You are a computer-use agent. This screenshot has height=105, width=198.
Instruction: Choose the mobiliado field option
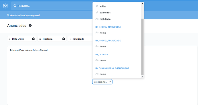117,19
